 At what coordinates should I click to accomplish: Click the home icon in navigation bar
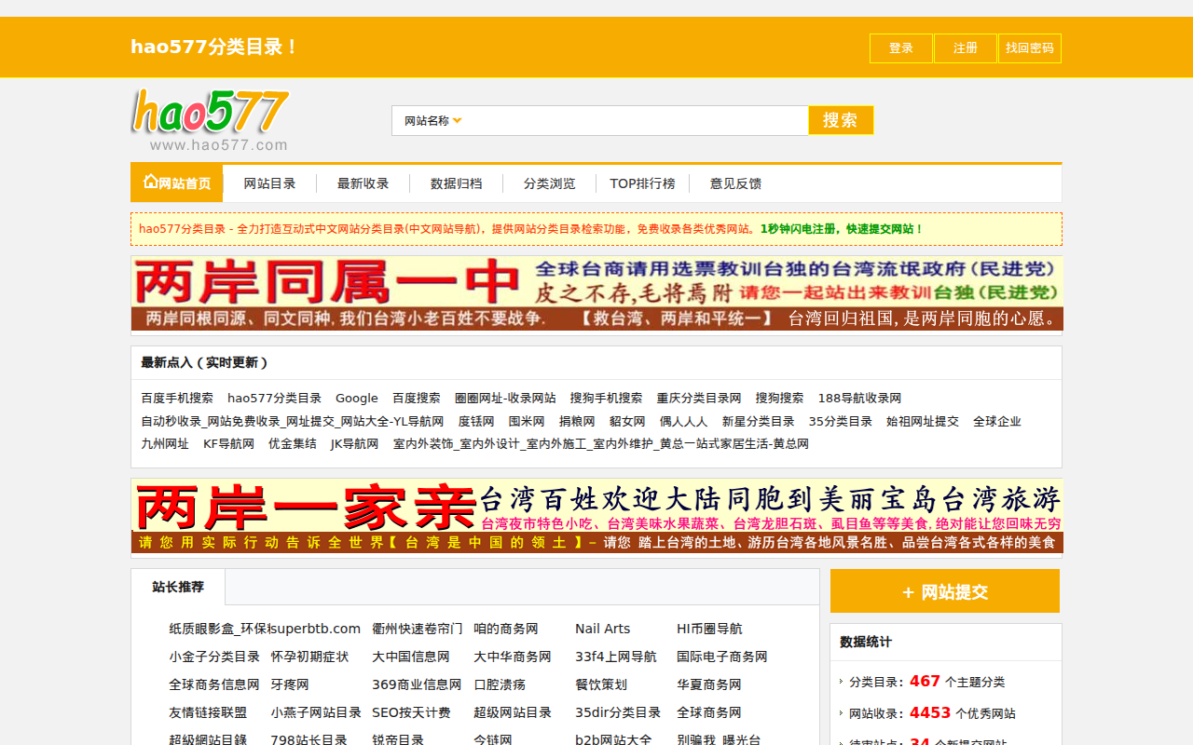[x=151, y=182]
